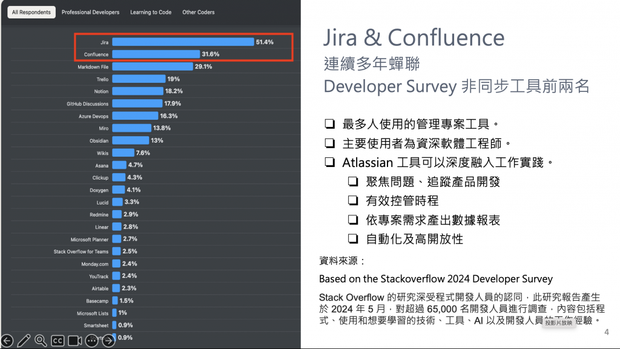The image size is (620, 349).
Task: Click the Notion label
Action: pos(101,91)
